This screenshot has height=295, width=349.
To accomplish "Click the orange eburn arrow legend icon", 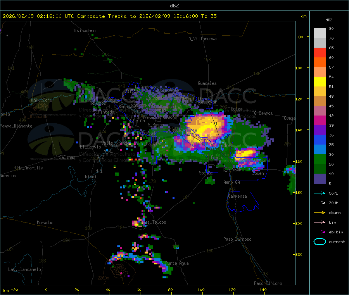I will pos(320,213).
